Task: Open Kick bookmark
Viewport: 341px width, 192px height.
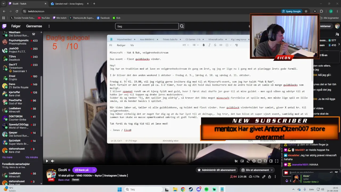Action: tap(116, 18)
